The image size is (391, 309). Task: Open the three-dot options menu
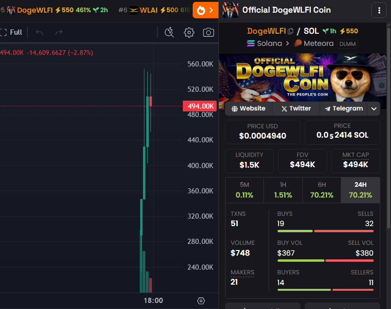pos(379,10)
